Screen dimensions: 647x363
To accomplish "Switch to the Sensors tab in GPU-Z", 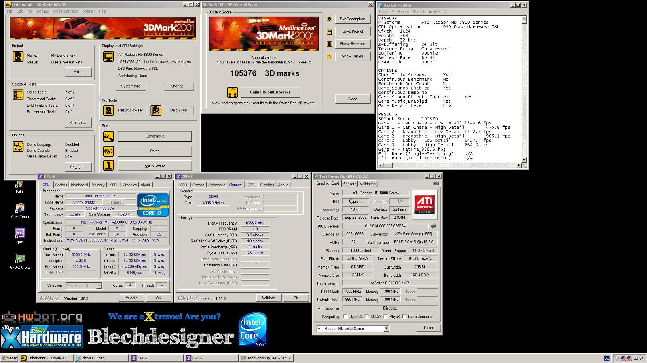I will tap(349, 184).
